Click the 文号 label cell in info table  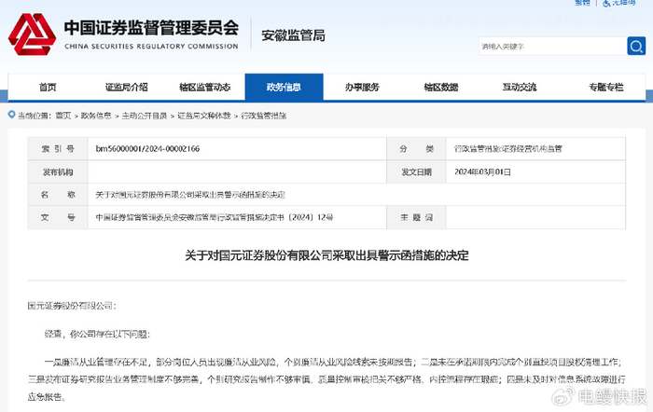click(58, 217)
